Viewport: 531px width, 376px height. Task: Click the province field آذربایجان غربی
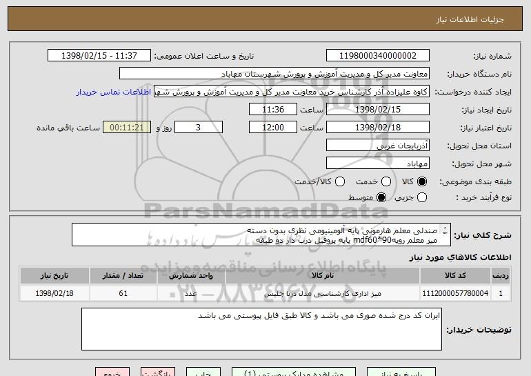[378, 146]
